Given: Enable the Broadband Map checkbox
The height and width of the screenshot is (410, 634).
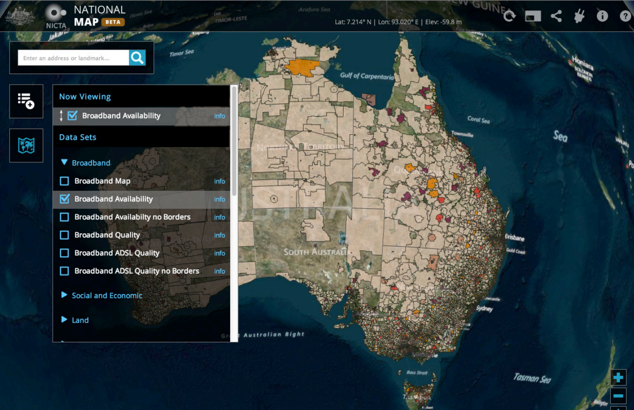Looking at the screenshot, I should [64, 181].
